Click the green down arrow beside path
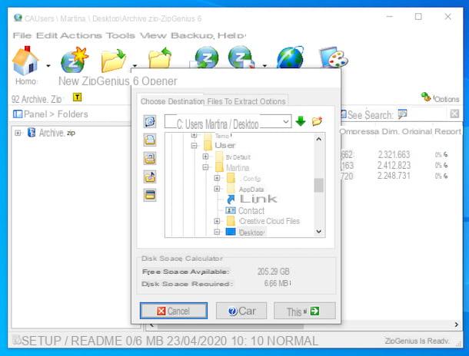This screenshot has width=469, height=356. coord(301,121)
